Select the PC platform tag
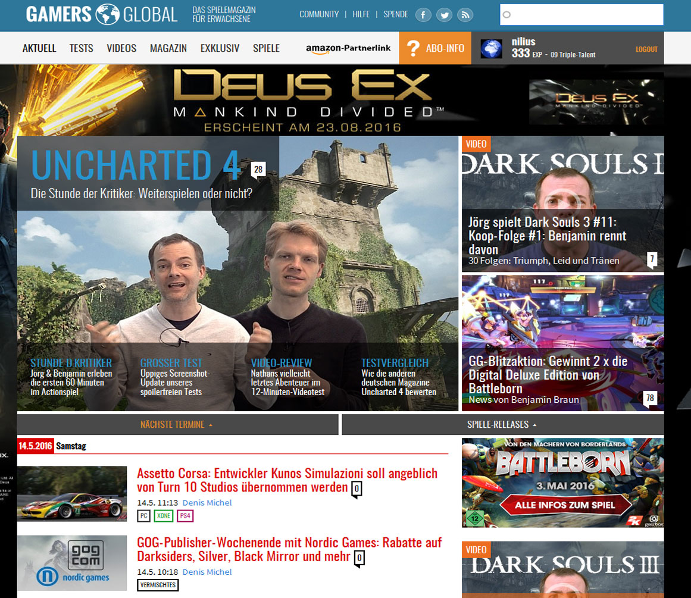The image size is (691, 598). [143, 516]
